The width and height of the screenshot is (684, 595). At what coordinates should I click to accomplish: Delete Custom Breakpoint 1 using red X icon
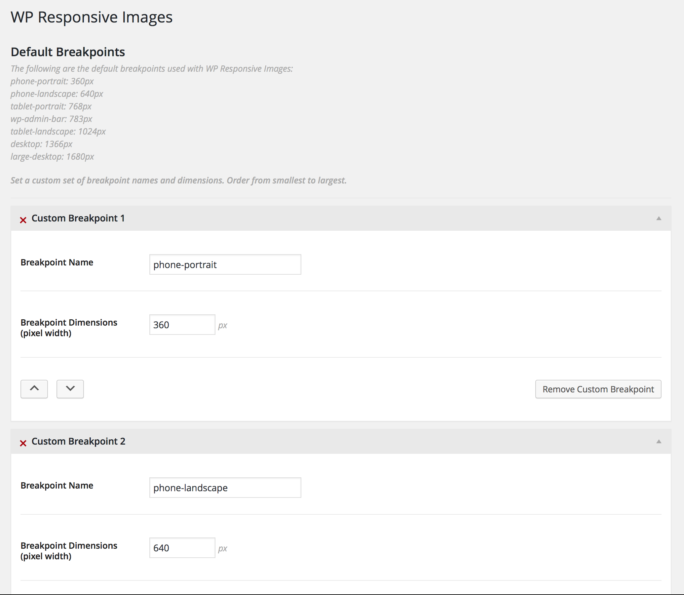coord(23,220)
